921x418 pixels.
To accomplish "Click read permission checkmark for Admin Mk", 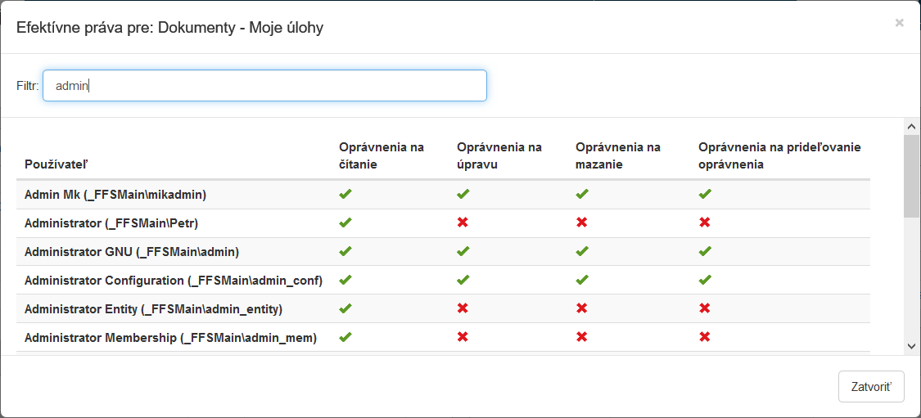I will tap(345, 195).
